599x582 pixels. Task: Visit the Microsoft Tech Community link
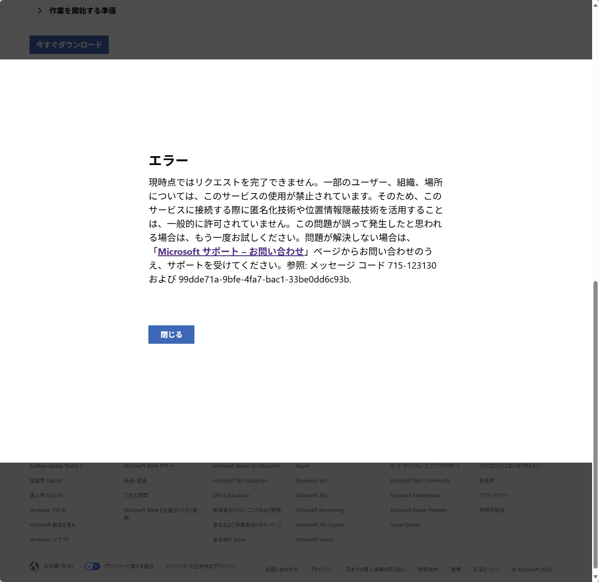420,481
